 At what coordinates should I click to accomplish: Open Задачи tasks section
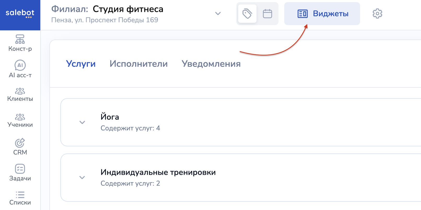(x=20, y=173)
